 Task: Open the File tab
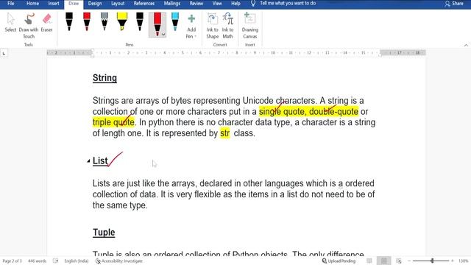tap(11, 4)
